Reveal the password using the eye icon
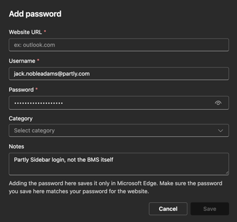The height and width of the screenshot is (222, 237). [x=218, y=103]
